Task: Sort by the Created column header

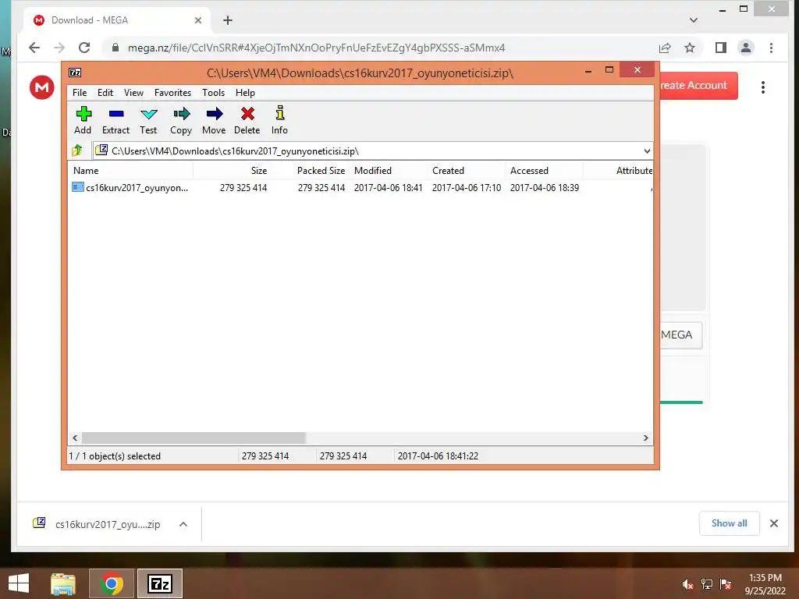Action: point(467,171)
